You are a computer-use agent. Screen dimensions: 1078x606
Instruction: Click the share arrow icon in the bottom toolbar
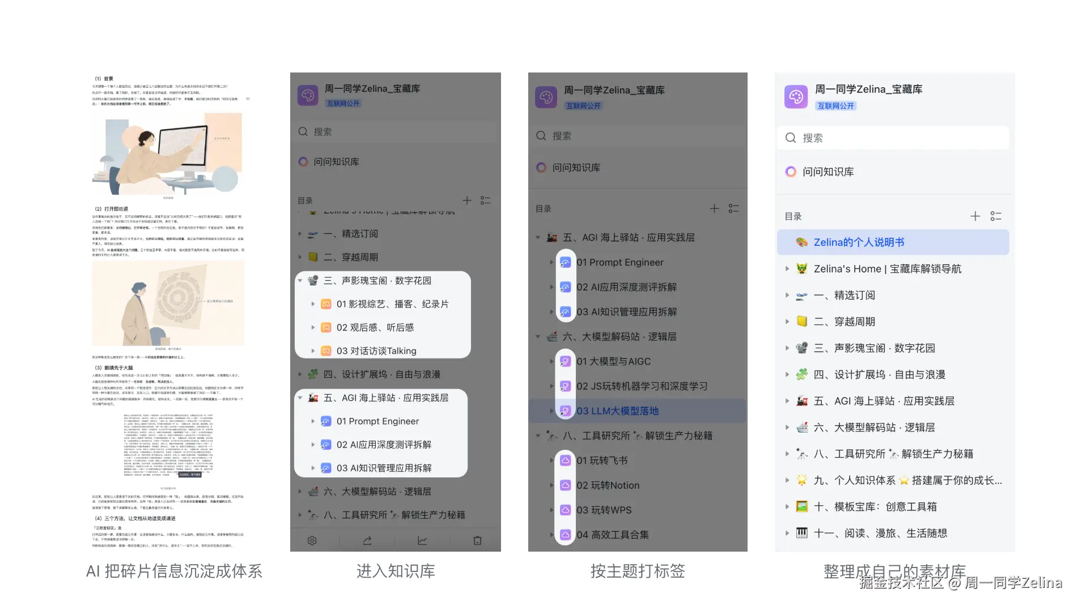pos(367,540)
